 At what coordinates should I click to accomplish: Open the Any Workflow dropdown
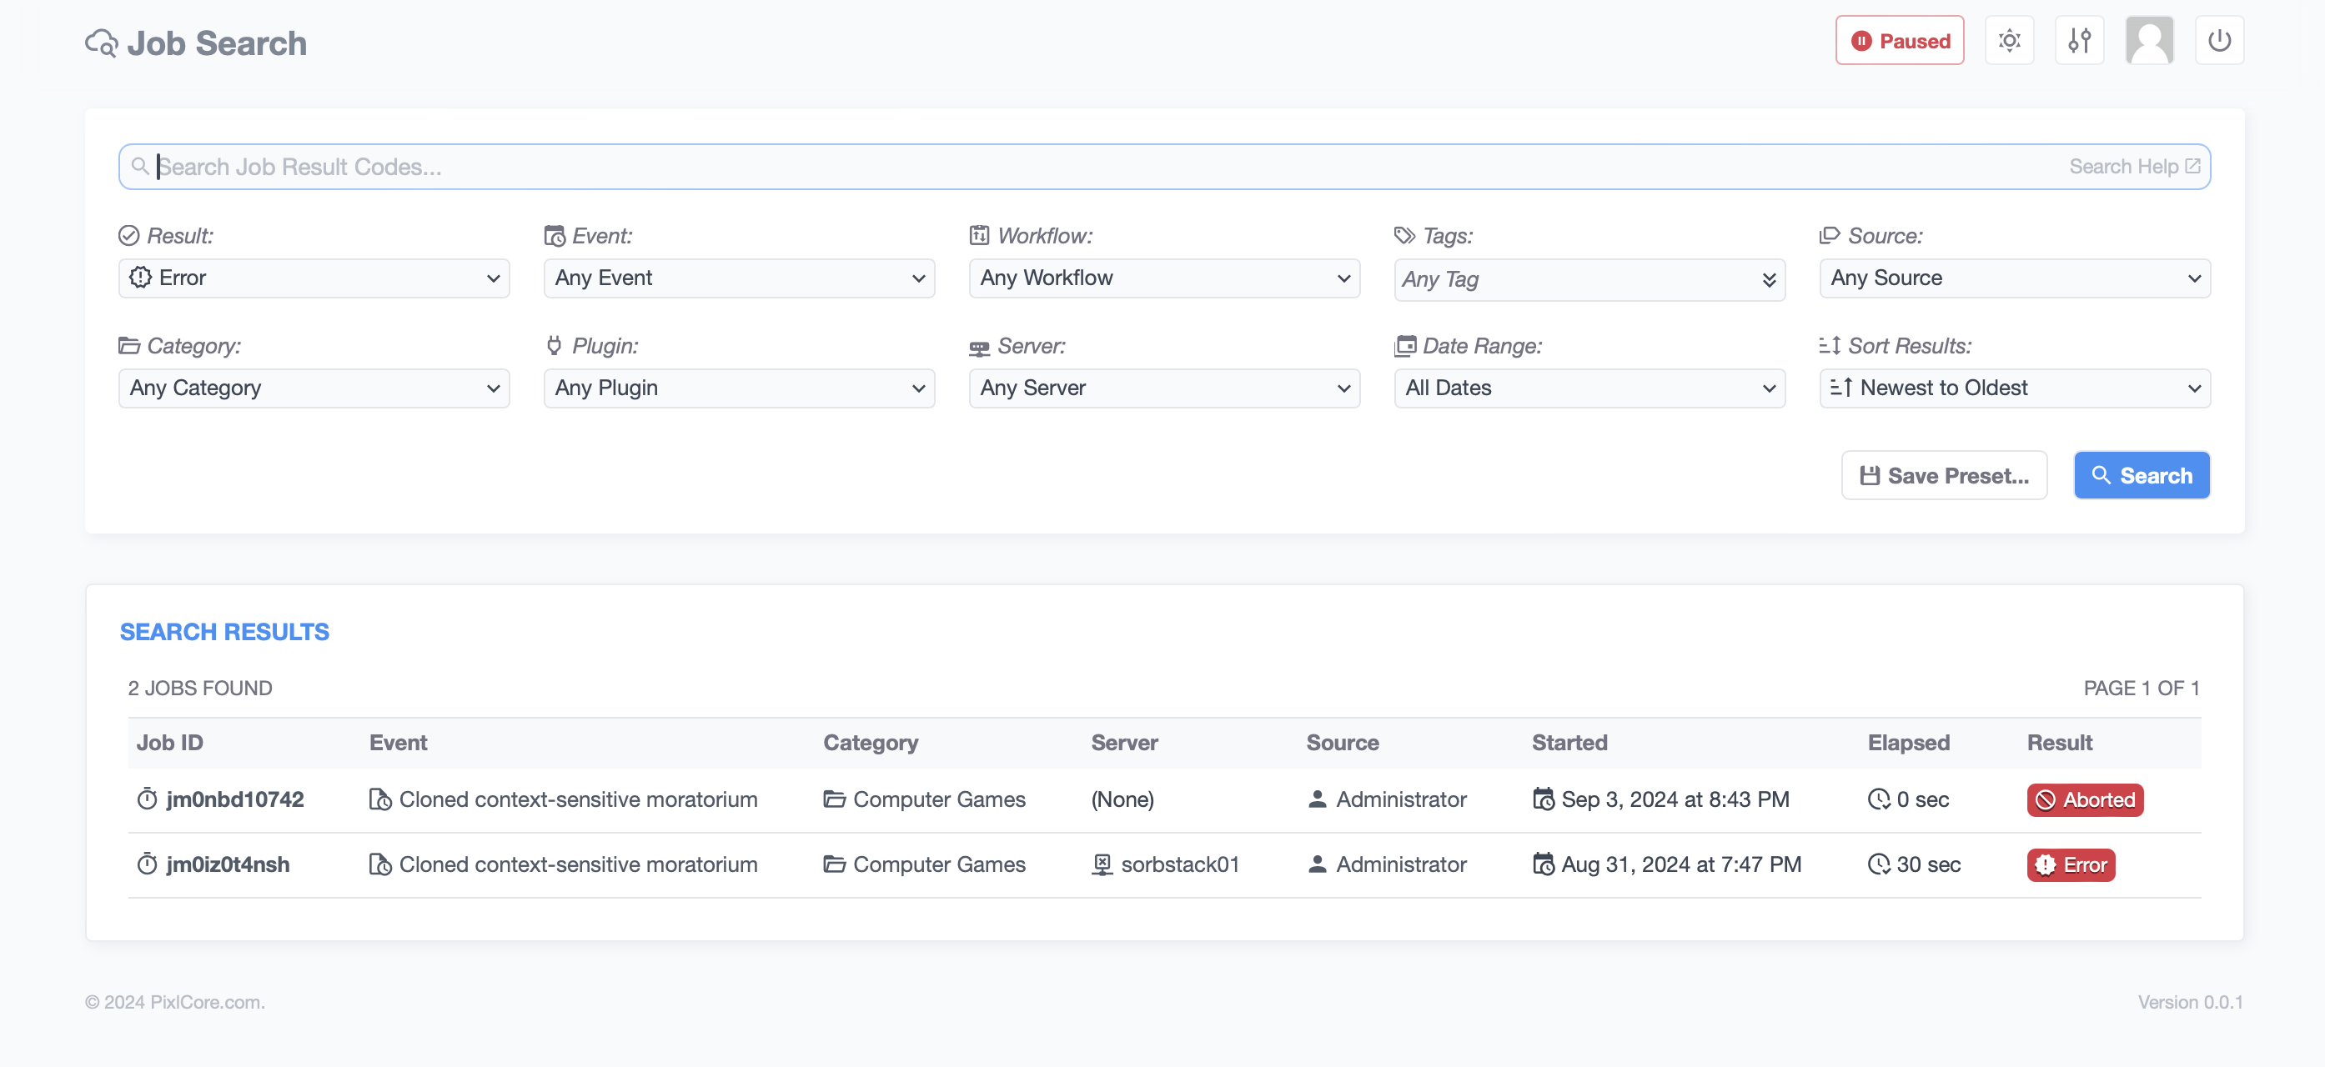1164,278
